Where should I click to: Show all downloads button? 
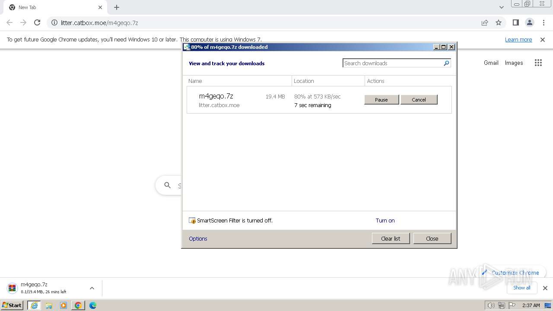[521, 288]
